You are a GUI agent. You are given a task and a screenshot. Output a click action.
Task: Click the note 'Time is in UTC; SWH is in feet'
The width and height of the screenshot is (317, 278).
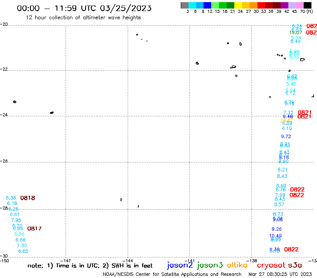(90, 266)
